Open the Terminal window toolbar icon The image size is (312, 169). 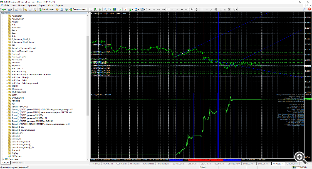[30, 9]
